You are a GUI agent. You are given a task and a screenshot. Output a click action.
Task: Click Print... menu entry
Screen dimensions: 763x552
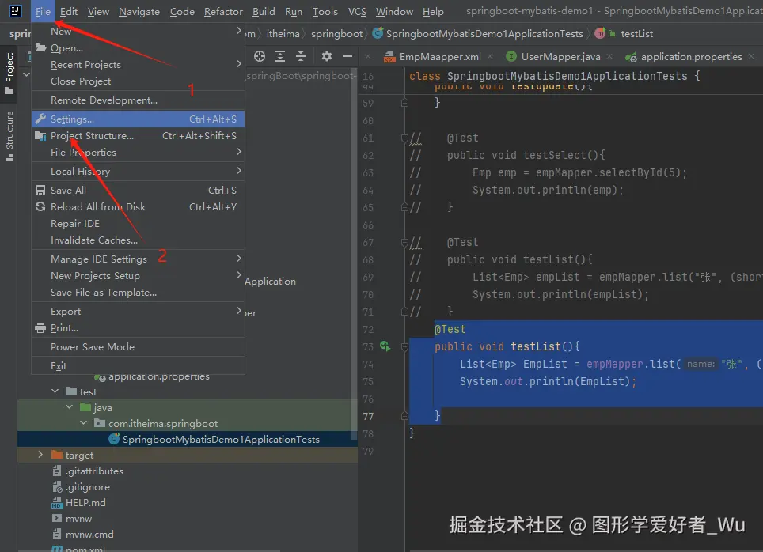point(139,327)
